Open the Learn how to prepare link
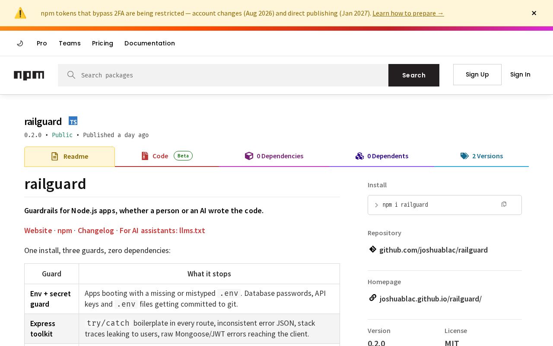This screenshot has width=553, height=346. [408, 13]
